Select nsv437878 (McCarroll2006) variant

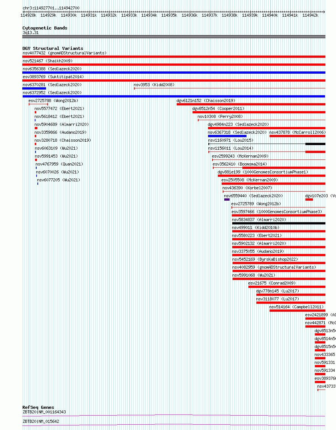297,133
